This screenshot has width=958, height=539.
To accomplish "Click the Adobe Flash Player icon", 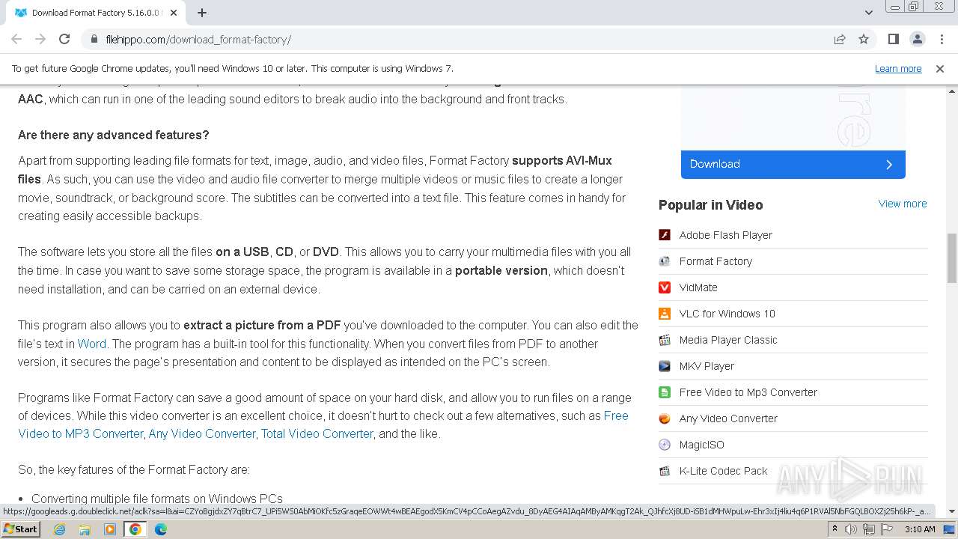I will 665,235.
